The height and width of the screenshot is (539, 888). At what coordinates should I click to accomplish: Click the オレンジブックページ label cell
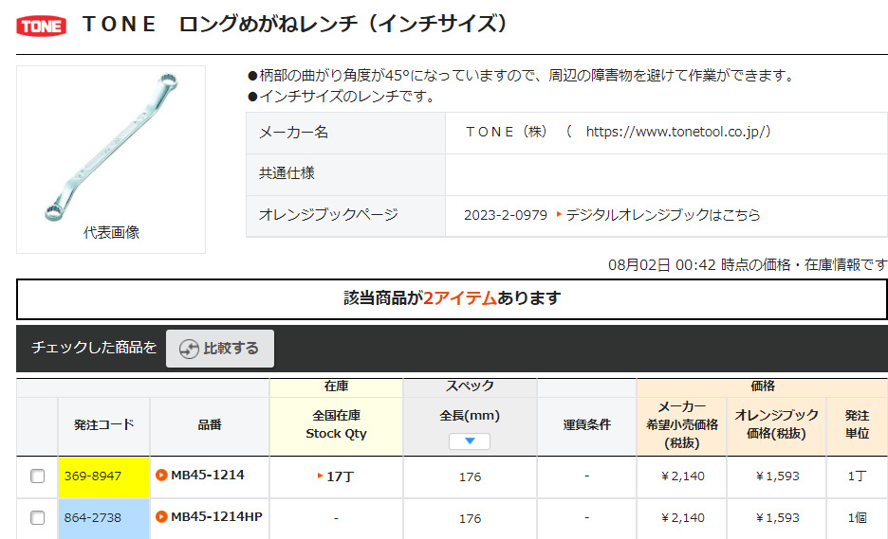345,215
